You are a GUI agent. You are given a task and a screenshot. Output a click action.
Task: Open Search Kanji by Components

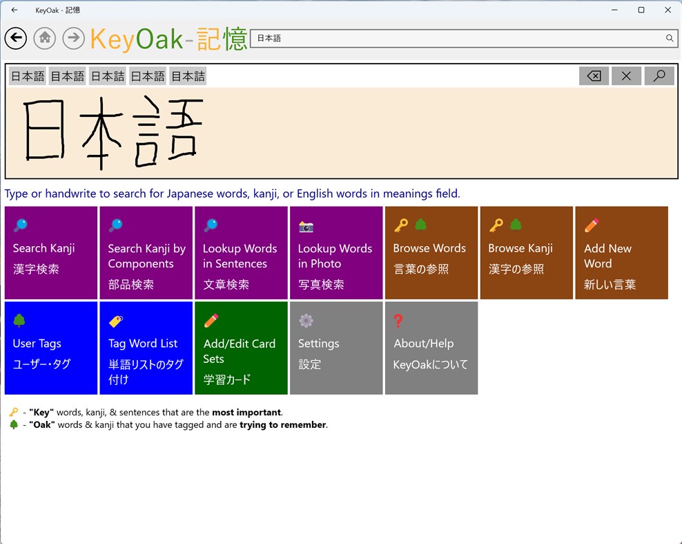tap(146, 252)
